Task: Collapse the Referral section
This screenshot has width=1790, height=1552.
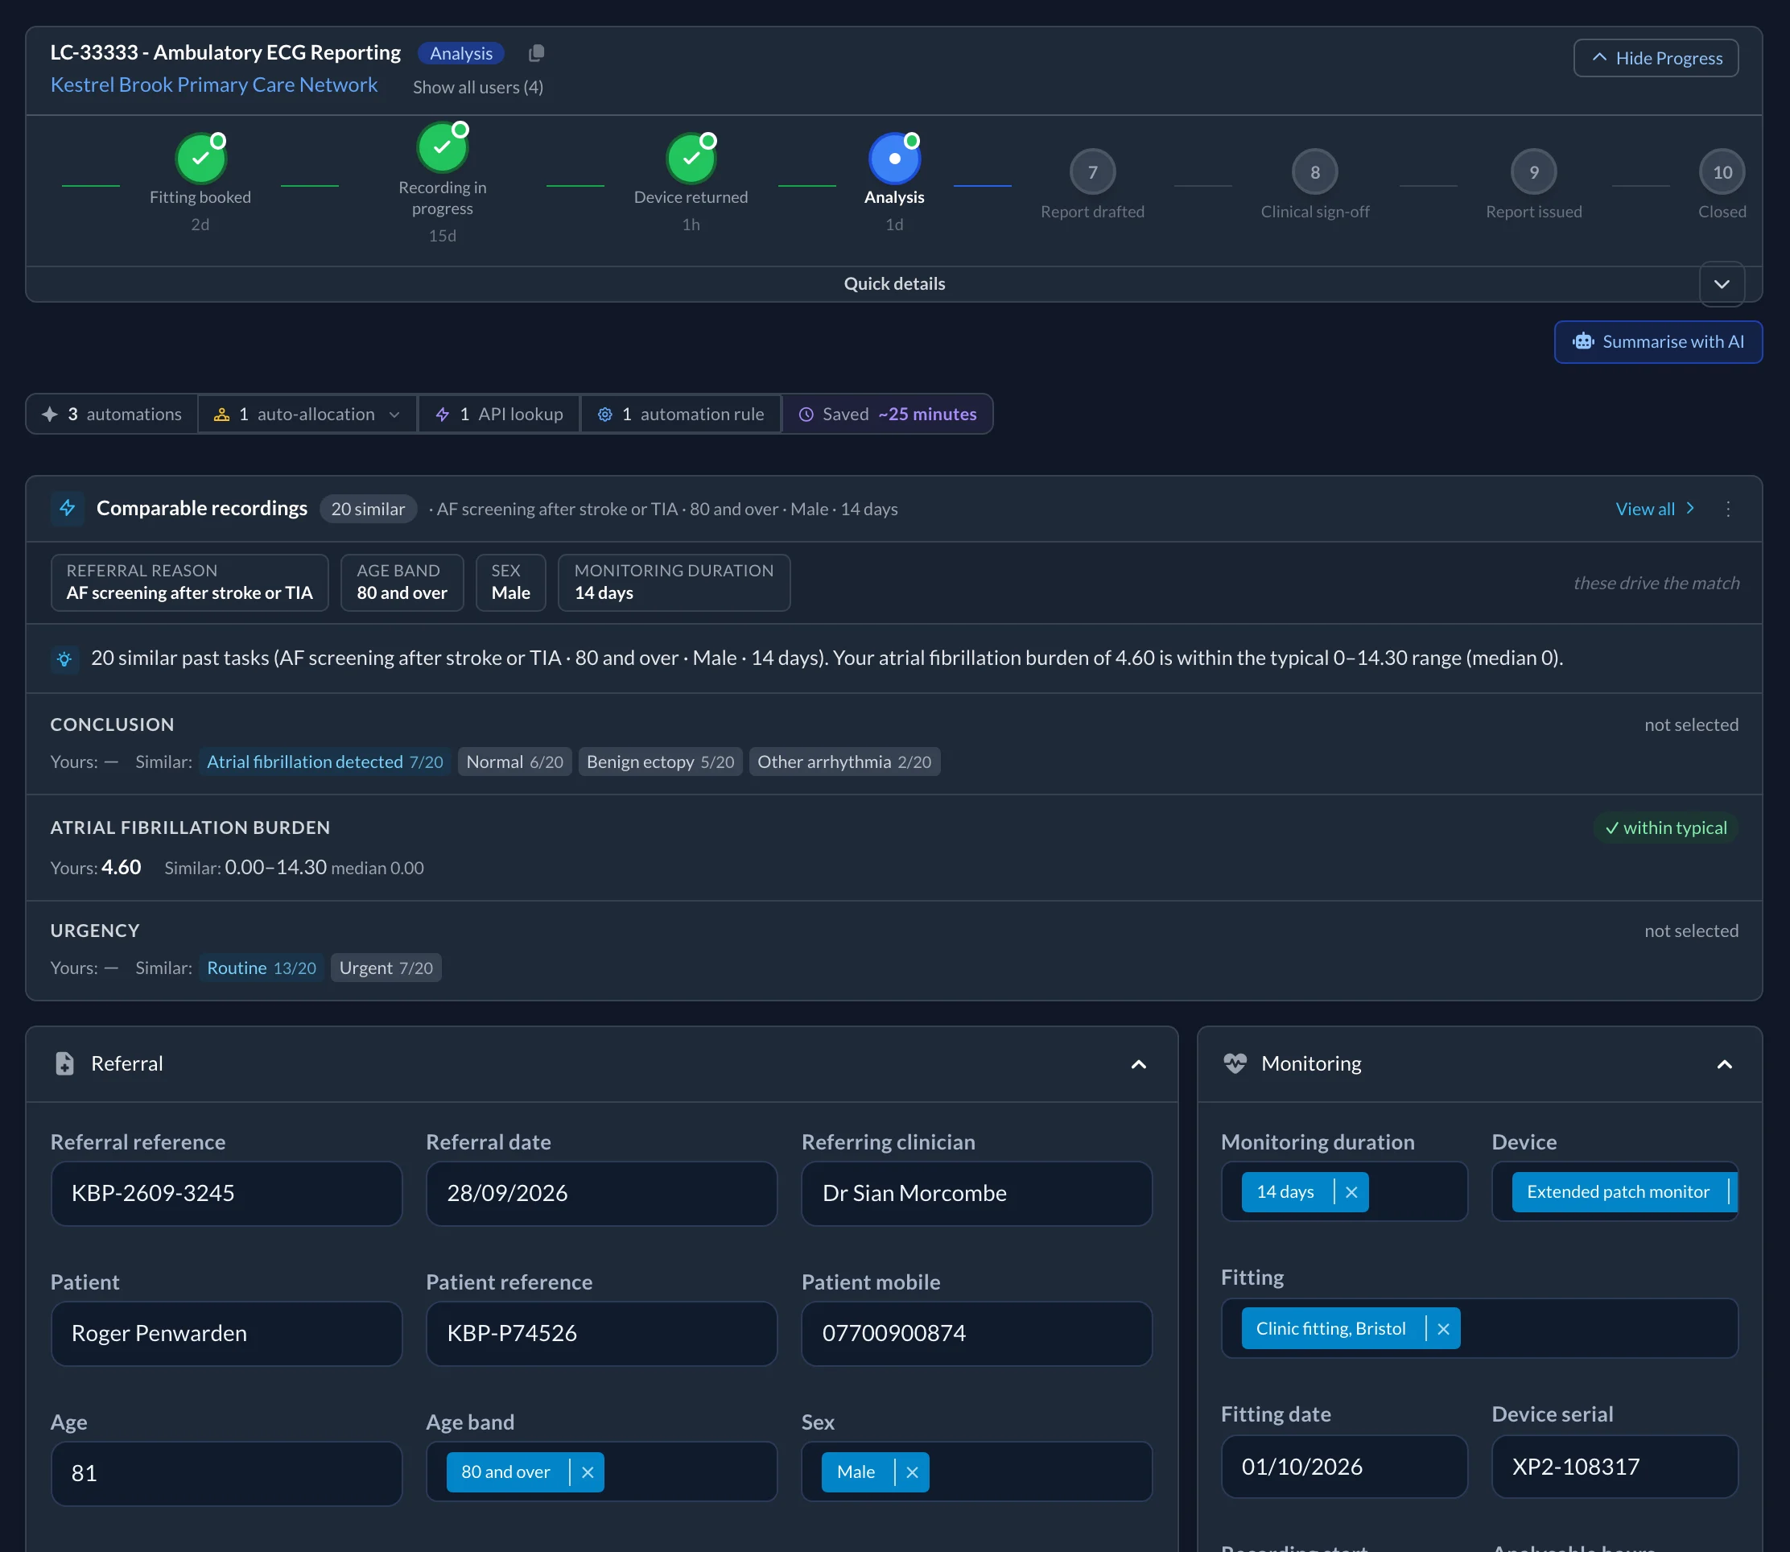Action: click(1138, 1064)
